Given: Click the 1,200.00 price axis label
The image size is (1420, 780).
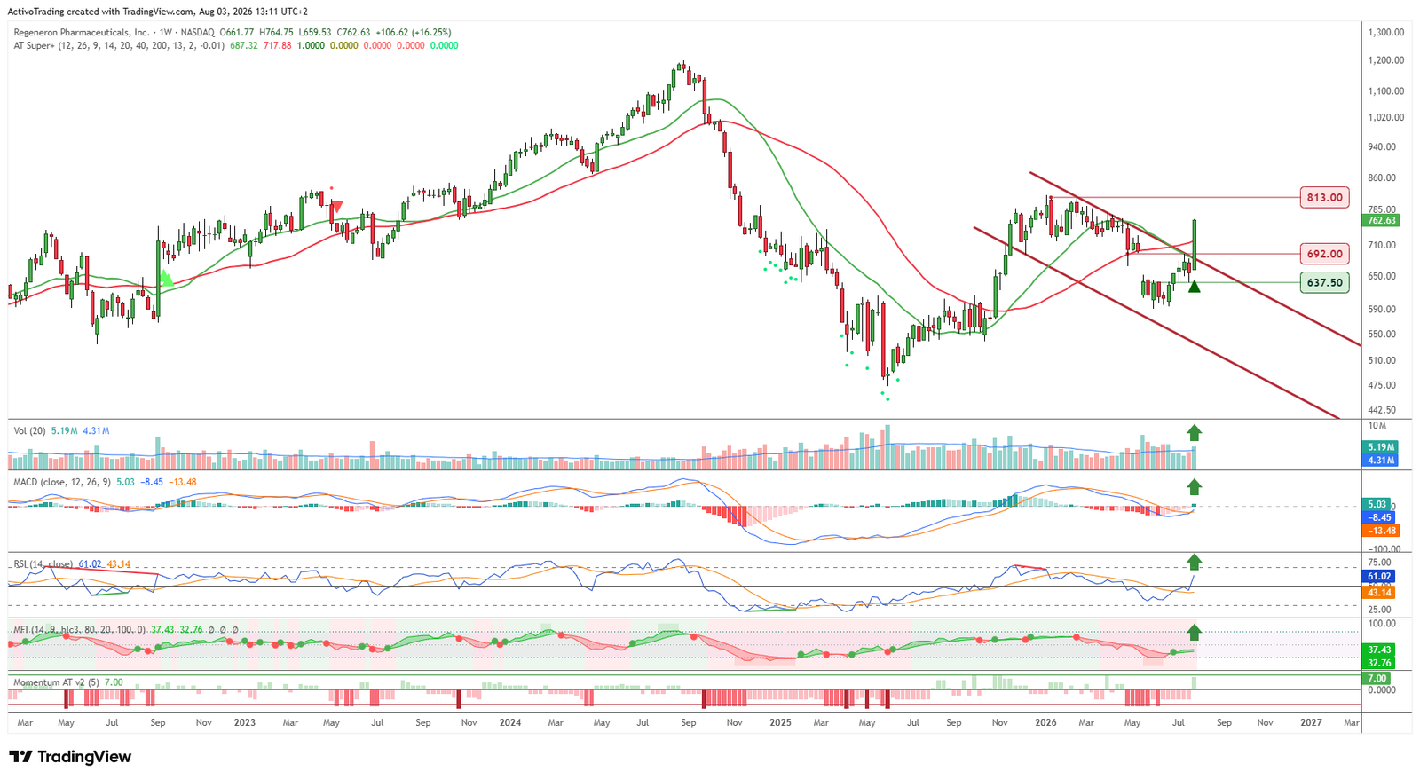Looking at the screenshot, I should 1386,60.
